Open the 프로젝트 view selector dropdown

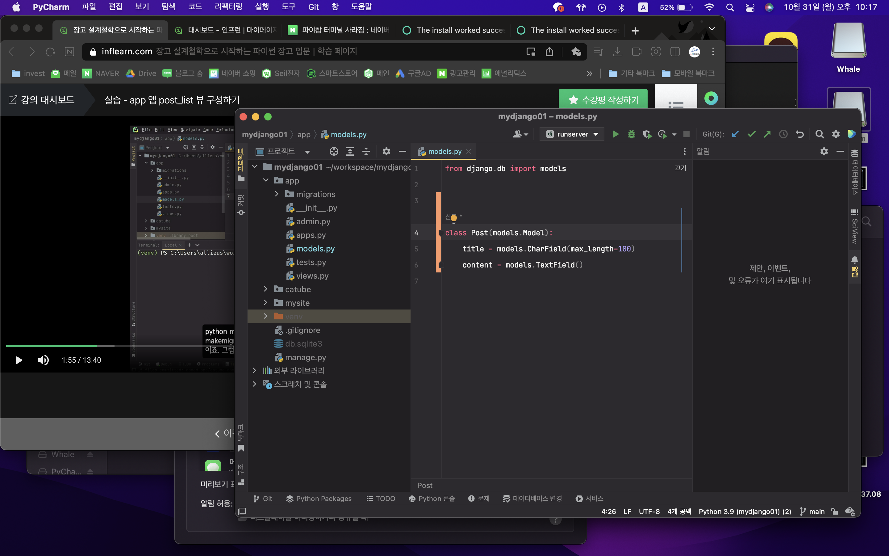click(x=283, y=151)
